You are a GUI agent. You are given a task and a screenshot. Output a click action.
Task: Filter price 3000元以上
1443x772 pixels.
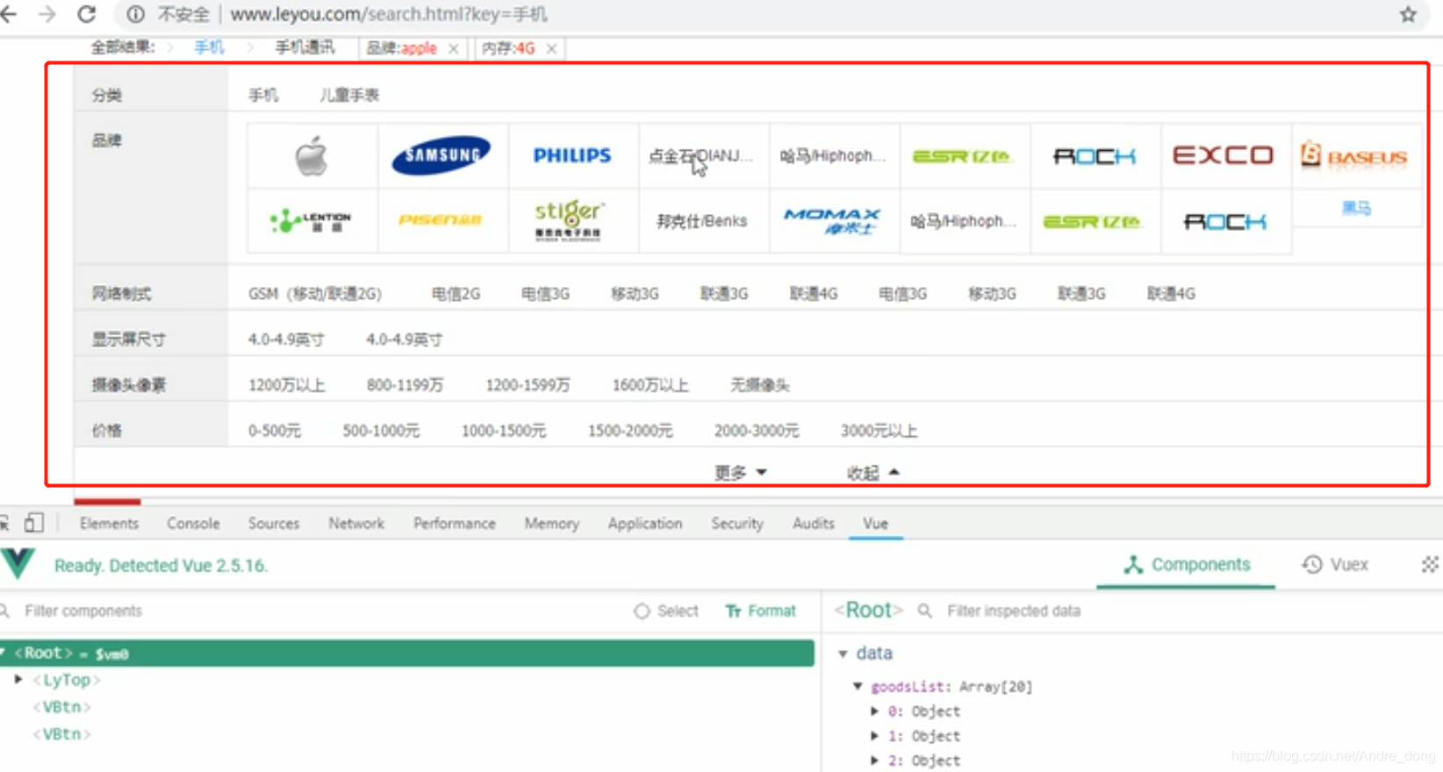pos(879,430)
